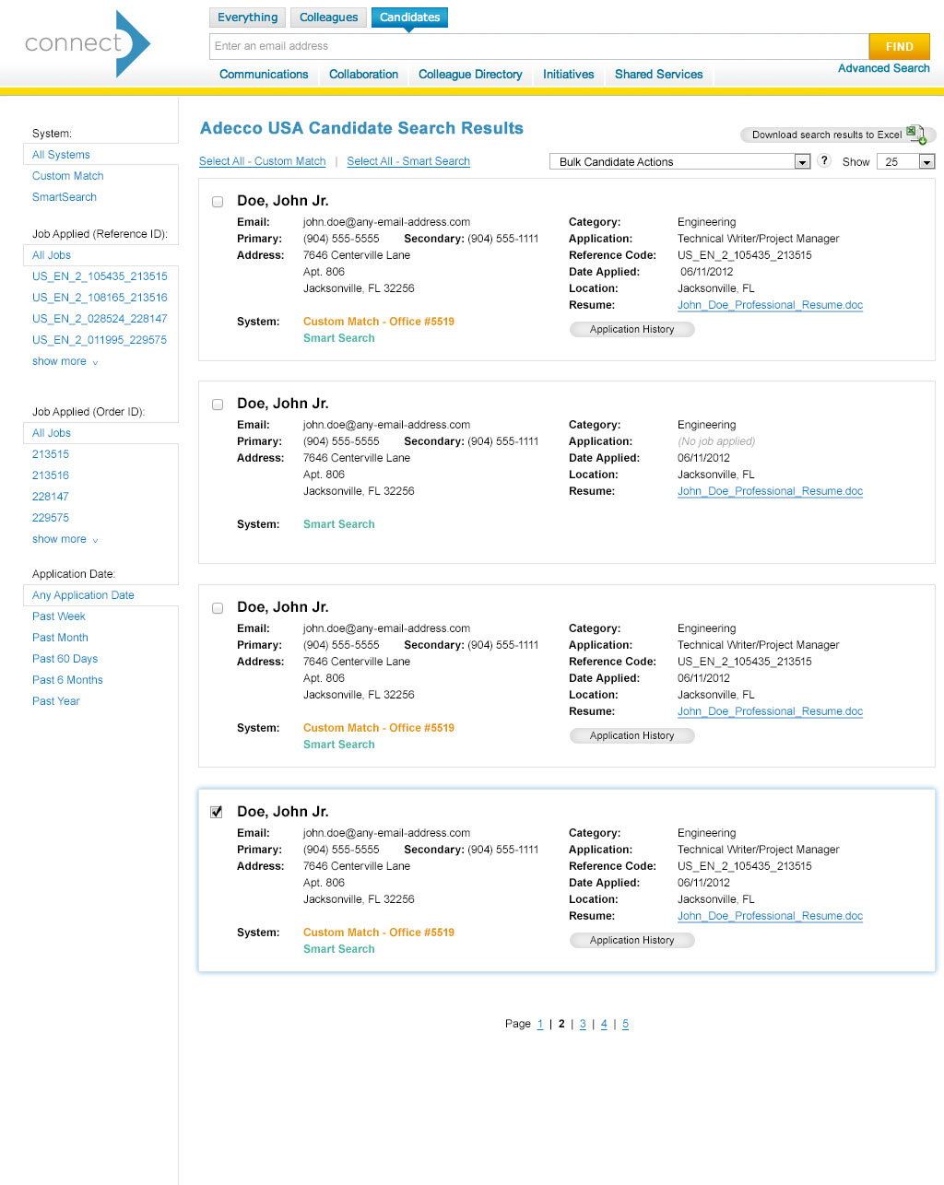The height and width of the screenshot is (1185, 944).
Task: Open resume link in fourth result
Action: pos(771,916)
